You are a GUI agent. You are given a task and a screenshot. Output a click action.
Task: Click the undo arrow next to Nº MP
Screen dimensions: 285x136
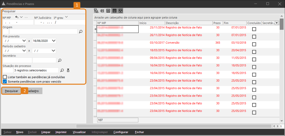click(17, 17)
